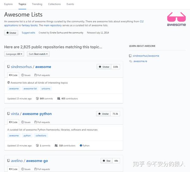
Task: Select the Code tab for awesome-python
Action: 13,122
